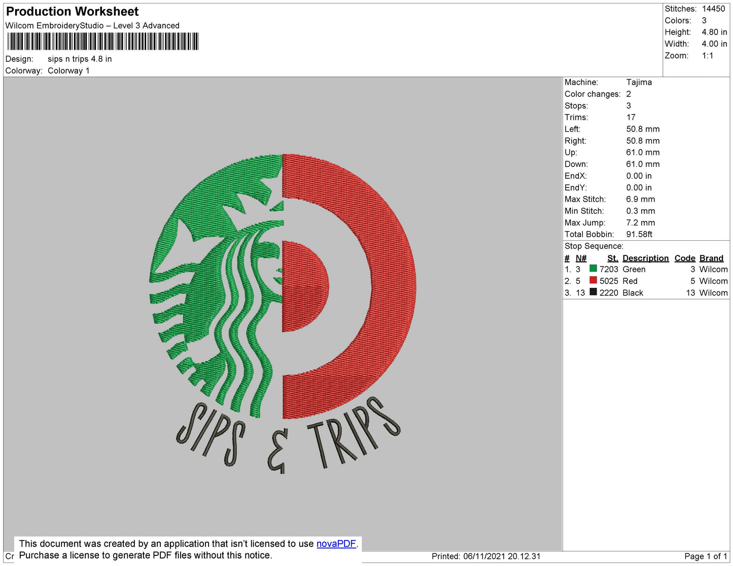Select the 'Red' description in stop sequence
This screenshot has width=733, height=566.
click(630, 281)
